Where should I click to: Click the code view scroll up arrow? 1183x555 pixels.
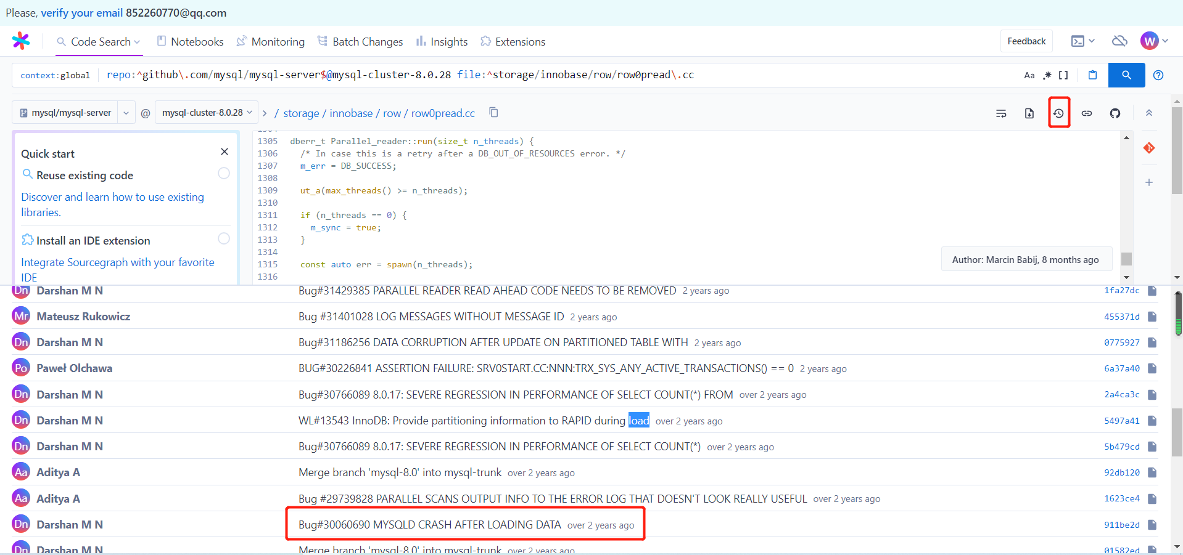[x=1126, y=138]
